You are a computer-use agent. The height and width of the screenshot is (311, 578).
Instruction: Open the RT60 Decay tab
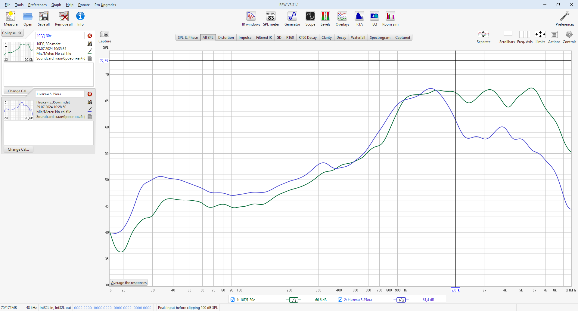coord(308,38)
